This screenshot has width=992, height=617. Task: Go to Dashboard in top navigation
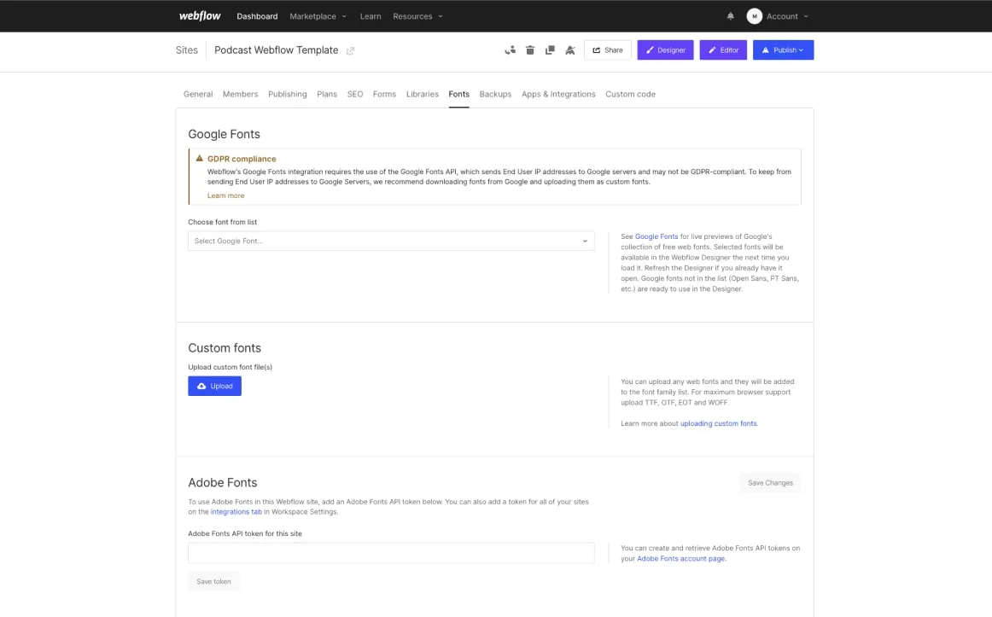[257, 16]
